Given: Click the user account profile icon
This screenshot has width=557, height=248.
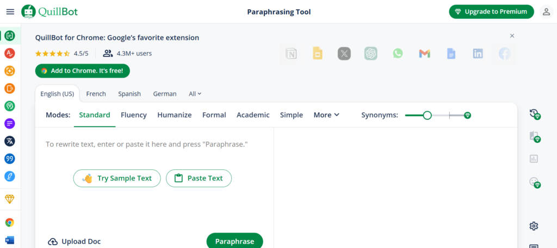Looking at the screenshot, I should coord(546,12).
